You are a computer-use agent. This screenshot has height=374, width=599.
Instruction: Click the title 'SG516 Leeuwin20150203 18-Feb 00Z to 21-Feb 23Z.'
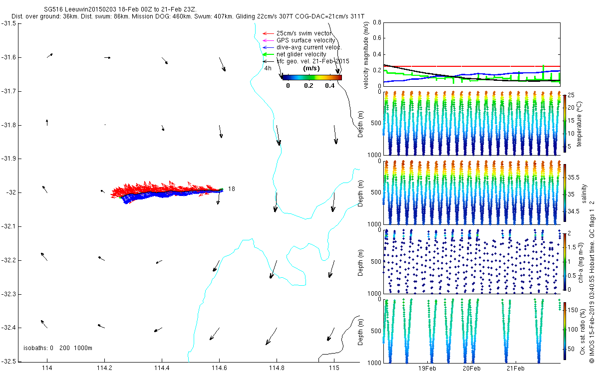click(120, 9)
